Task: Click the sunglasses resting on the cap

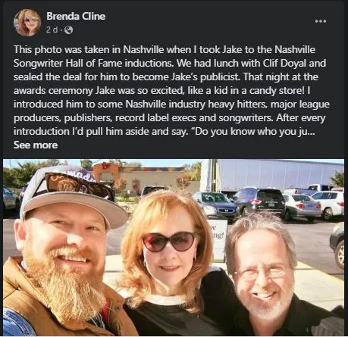Action: [79, 186]
